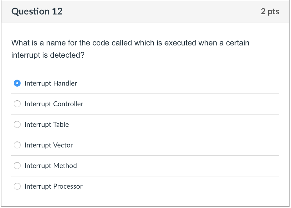The image size is (291, 208).
Task: Click the Interrupt Handler answer label
Action: pos(51,83)
